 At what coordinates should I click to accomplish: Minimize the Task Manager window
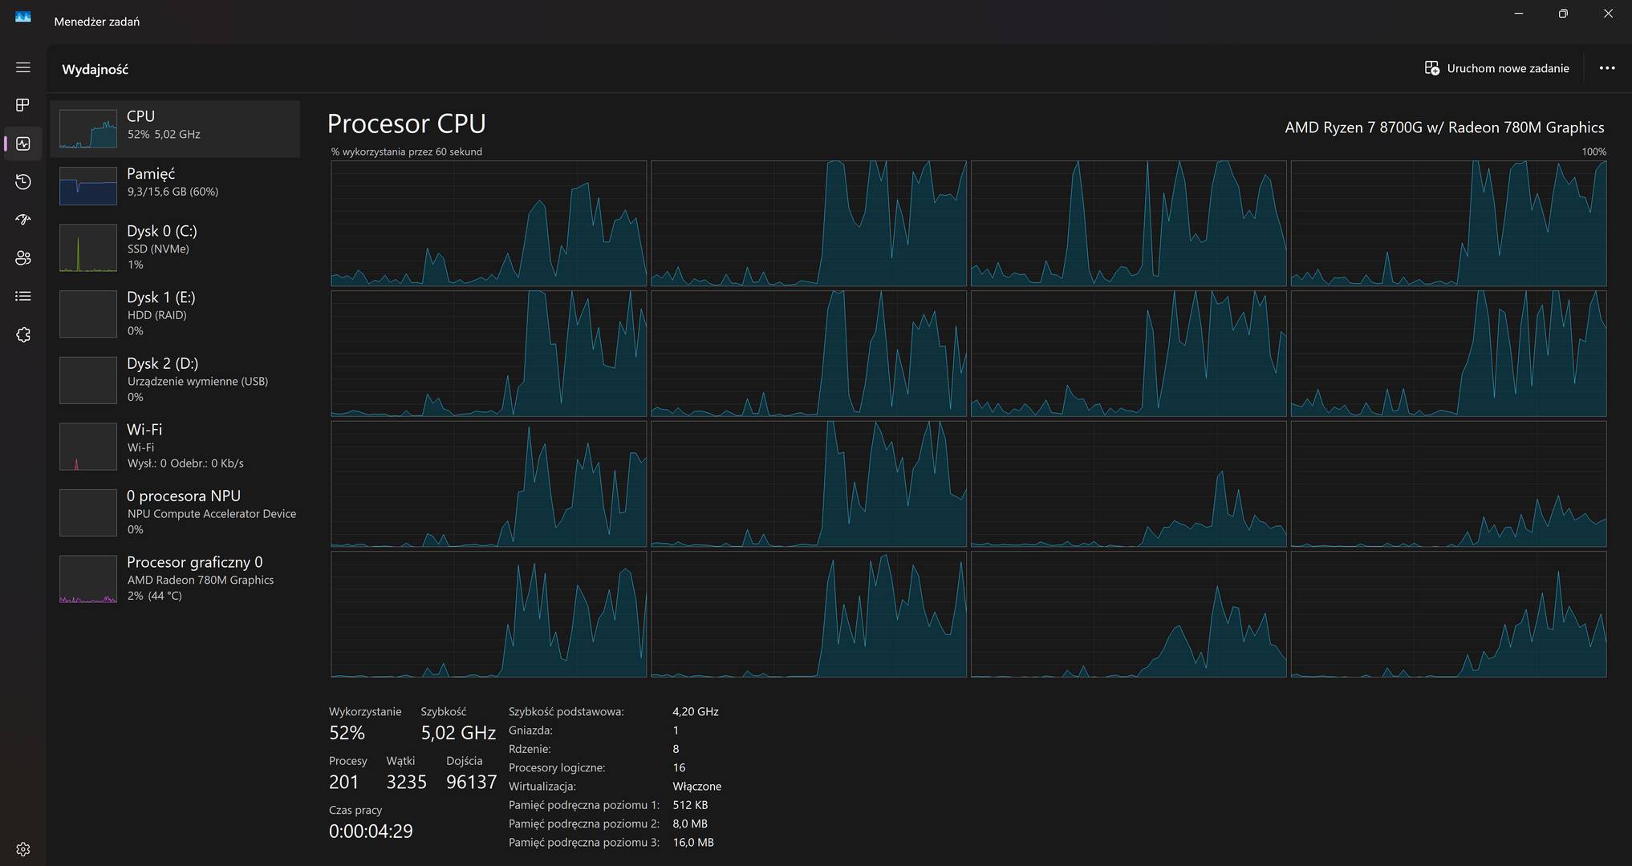tap(1518, 14)
